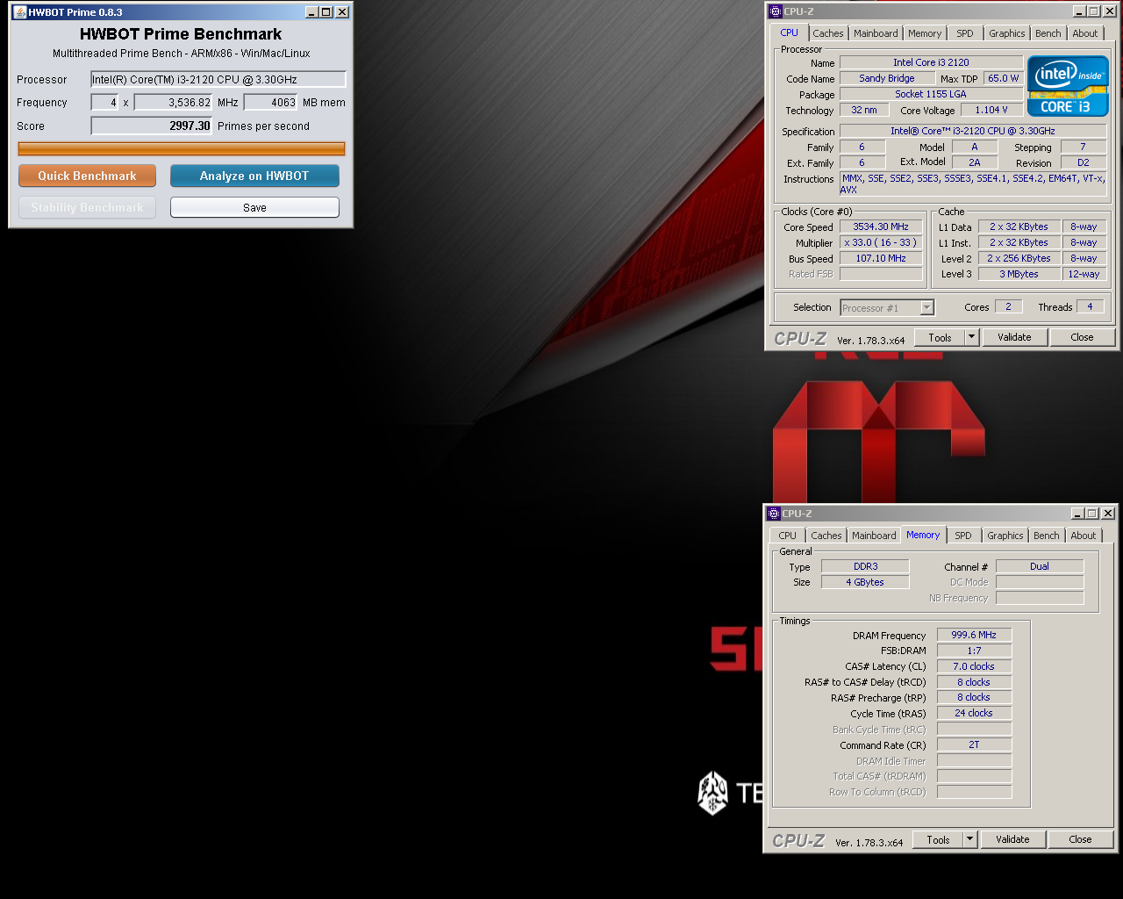Click memory Size value 4 GBytes
Screen dimensions: 1123x899
point(865,582)
